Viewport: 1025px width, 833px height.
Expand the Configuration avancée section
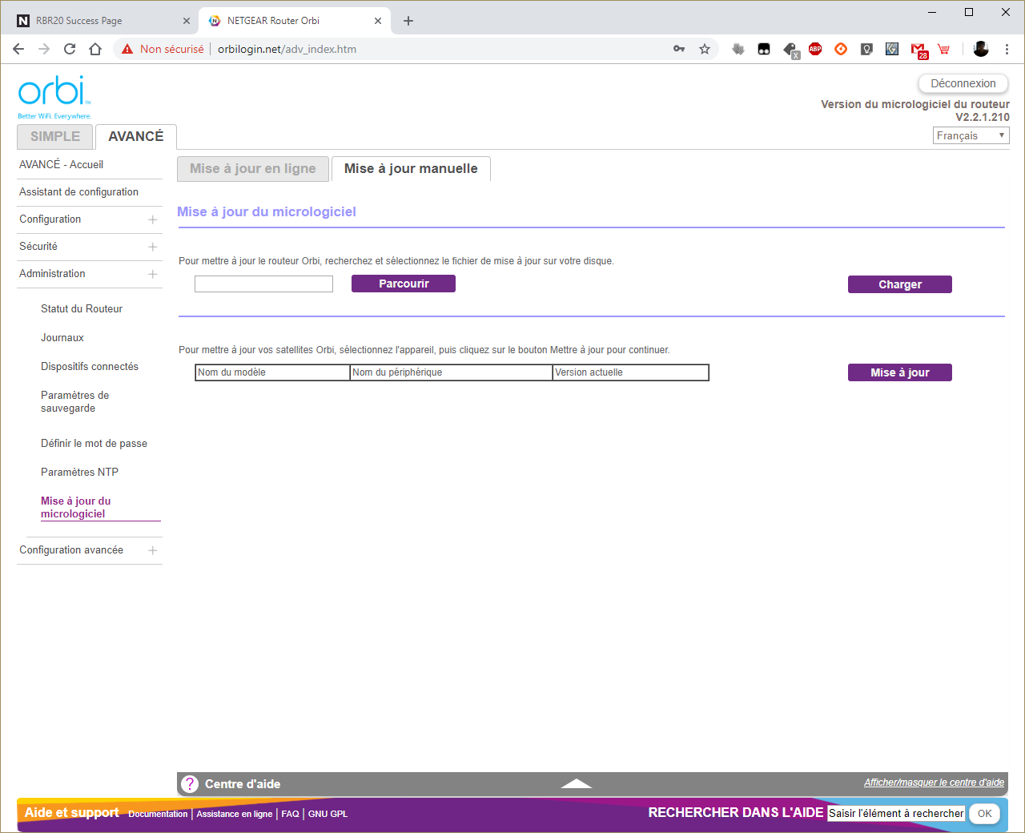(89, 550)
